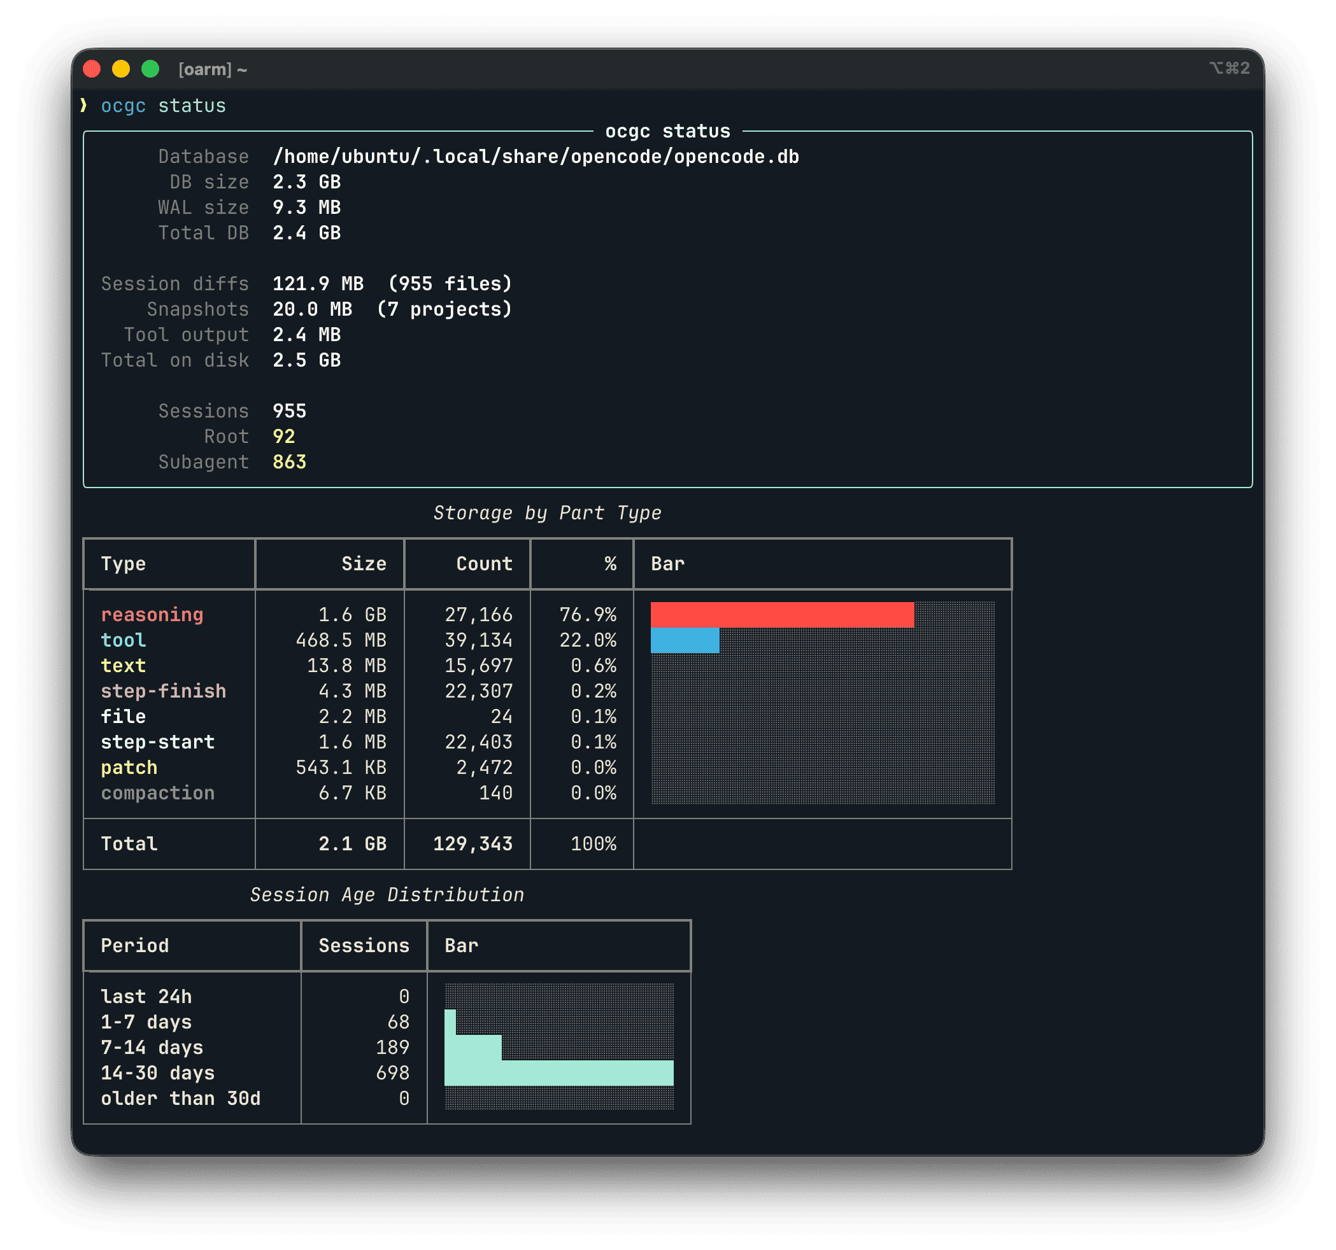The image size is (1336, 1250).
Task: Click the red reasoning storage bar
Action: point(781,615)
